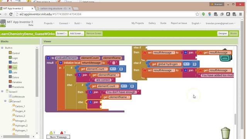Viewport: 247px width, 139px height.
Task: Click 'You don't have enough' text block
Action: (x=121, y=92)
